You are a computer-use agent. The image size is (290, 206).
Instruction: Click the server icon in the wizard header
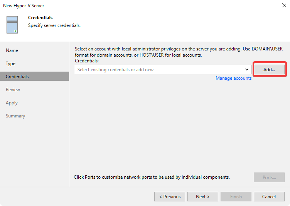(12, 25)
